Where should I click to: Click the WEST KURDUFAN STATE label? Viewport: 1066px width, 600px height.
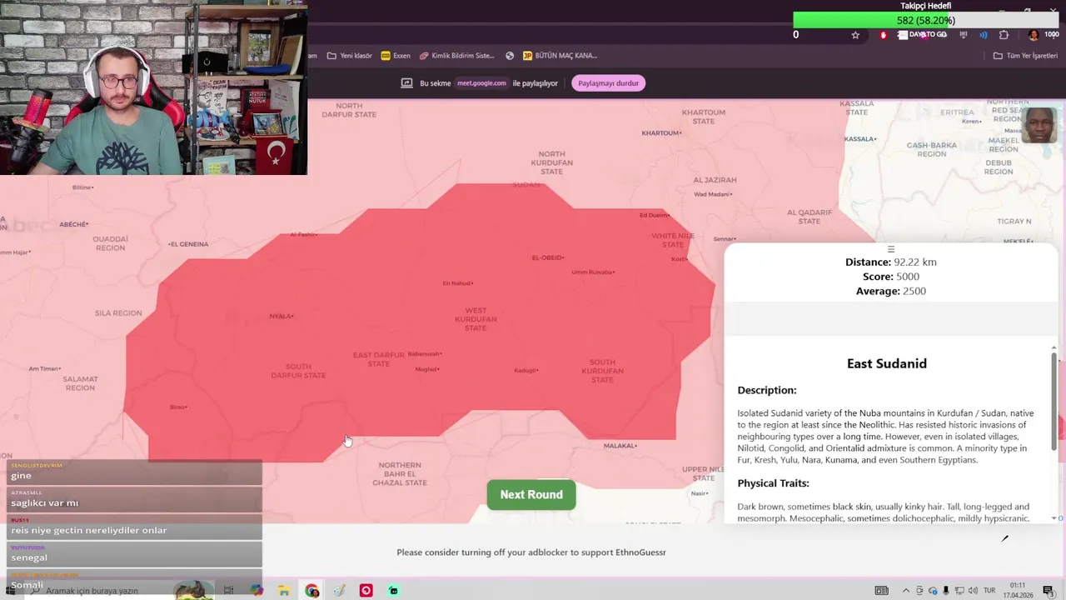tap(476, 319)
